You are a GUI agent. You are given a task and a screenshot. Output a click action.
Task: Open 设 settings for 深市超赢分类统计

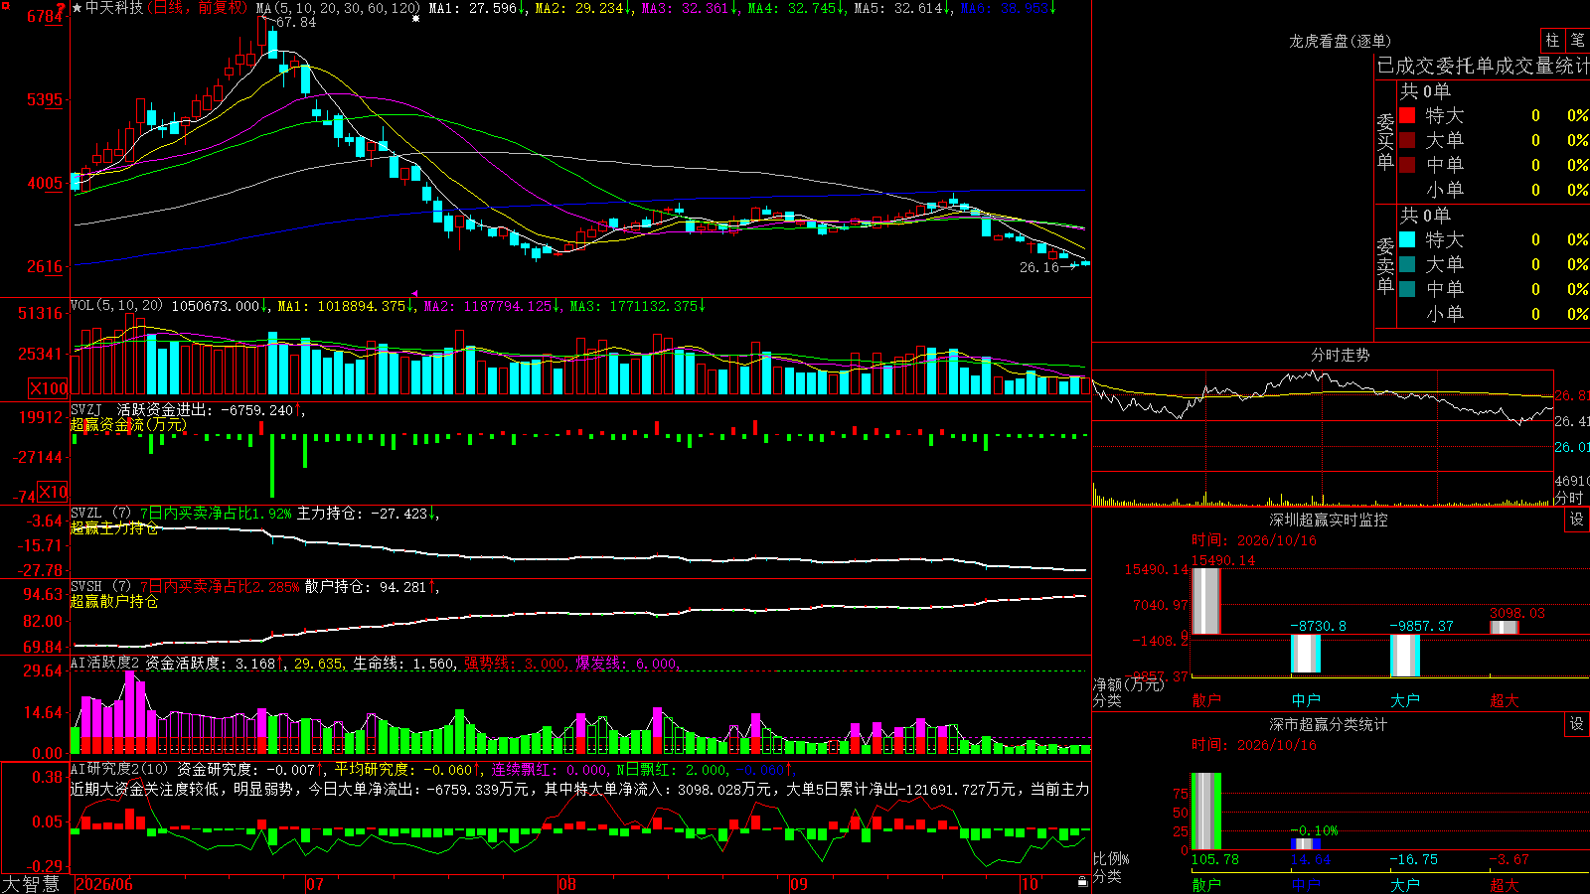point(1577,724)
